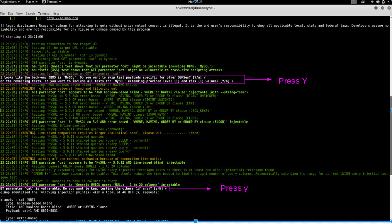Click the 'turning off pre-connect mechanism' warning
This screenshot has height=224, width=392.
(x=80, y=159)
